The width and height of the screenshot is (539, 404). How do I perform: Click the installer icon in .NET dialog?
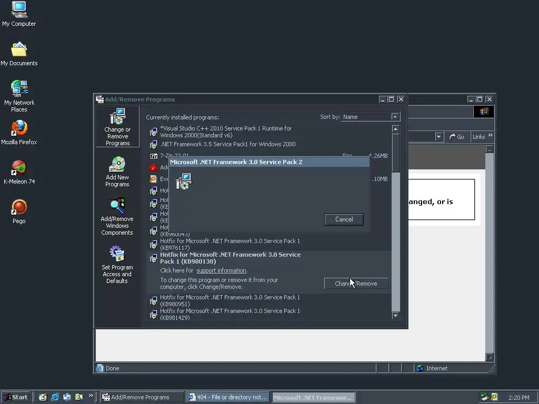(184, 181)
